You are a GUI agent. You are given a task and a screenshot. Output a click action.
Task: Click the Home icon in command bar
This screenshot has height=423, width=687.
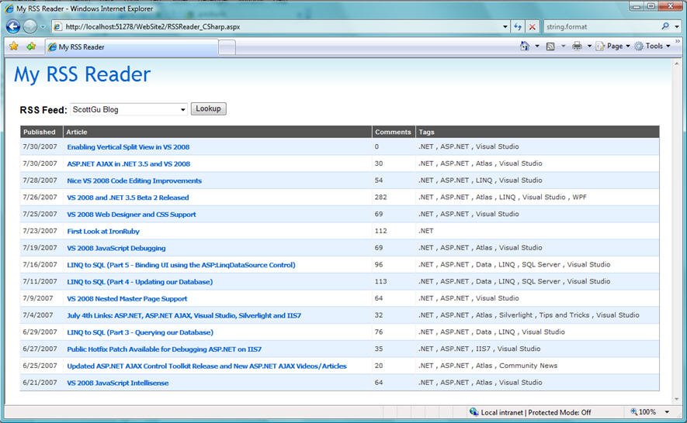pyautogui.click(x=525, y=46)
